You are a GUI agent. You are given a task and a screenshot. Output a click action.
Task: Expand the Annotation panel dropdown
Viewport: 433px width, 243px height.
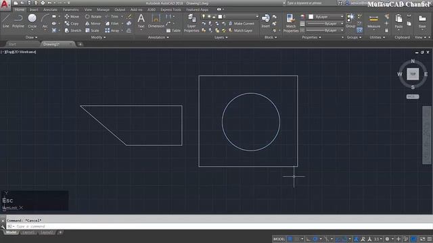[158, 37]
